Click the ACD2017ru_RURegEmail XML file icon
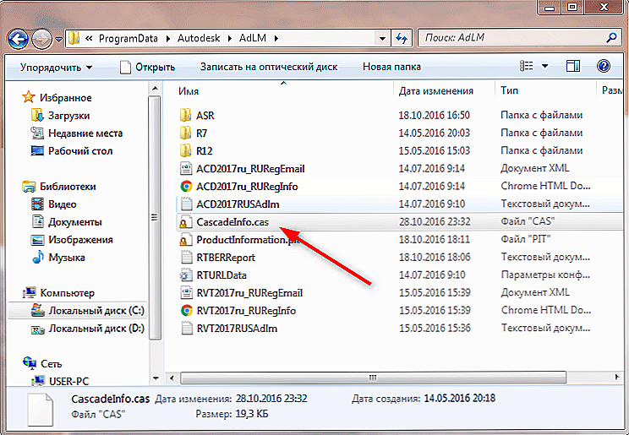The image size is (629, 435). point(186,169)
